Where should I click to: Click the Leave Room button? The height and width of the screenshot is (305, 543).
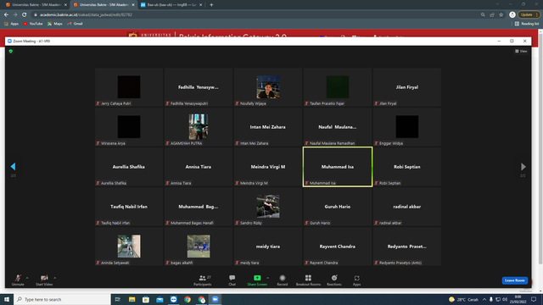(515, 280)
